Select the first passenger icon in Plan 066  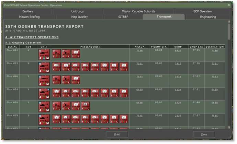coord(57,80)
